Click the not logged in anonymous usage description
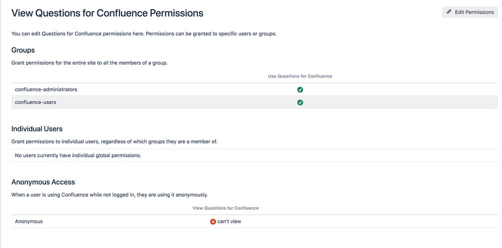This screenshot has width=502, height=248. [109, 195]
